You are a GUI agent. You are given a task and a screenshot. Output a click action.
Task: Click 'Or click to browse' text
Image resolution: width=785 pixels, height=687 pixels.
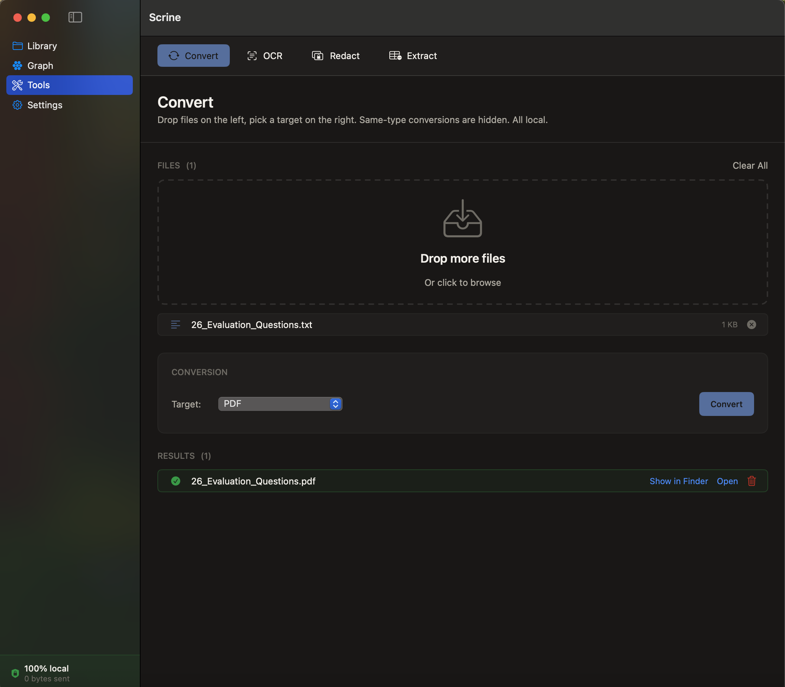pyautogui.click(x=462, y=283)
